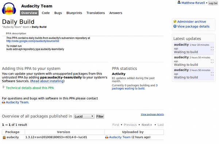Open sidebar View package details link
The image size is (219, 144).
pyautogui.click(x=193, y=27)
